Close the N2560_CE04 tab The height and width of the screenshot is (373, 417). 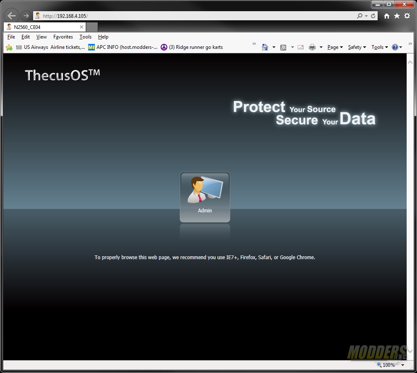[82, 27]
